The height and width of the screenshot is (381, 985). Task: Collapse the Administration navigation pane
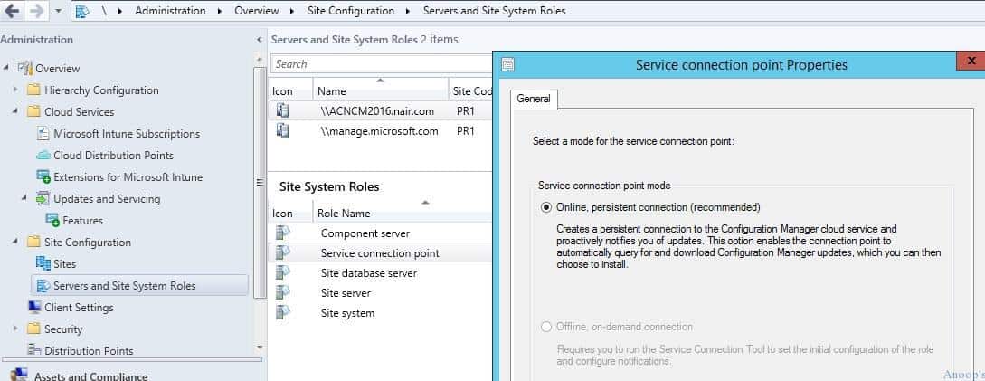click(x=260, y=40)
